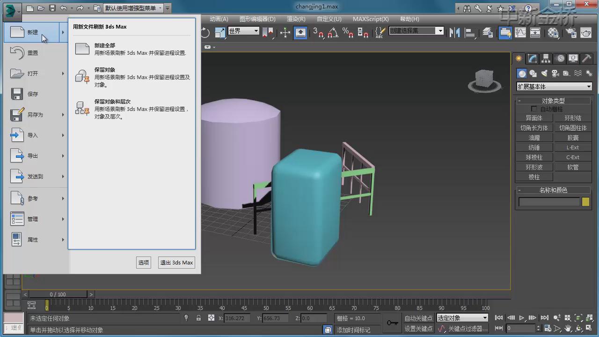Open the Rendering (渲染) menu
Image resolution: width=599 pixels, height=337 pixels.
[x=296, y=19]
